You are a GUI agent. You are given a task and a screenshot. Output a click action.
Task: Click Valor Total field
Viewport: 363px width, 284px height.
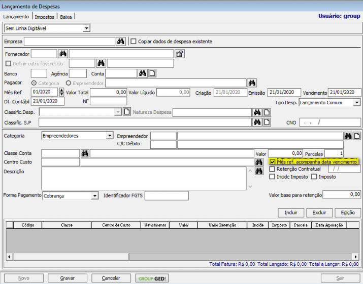click(108, 92)
